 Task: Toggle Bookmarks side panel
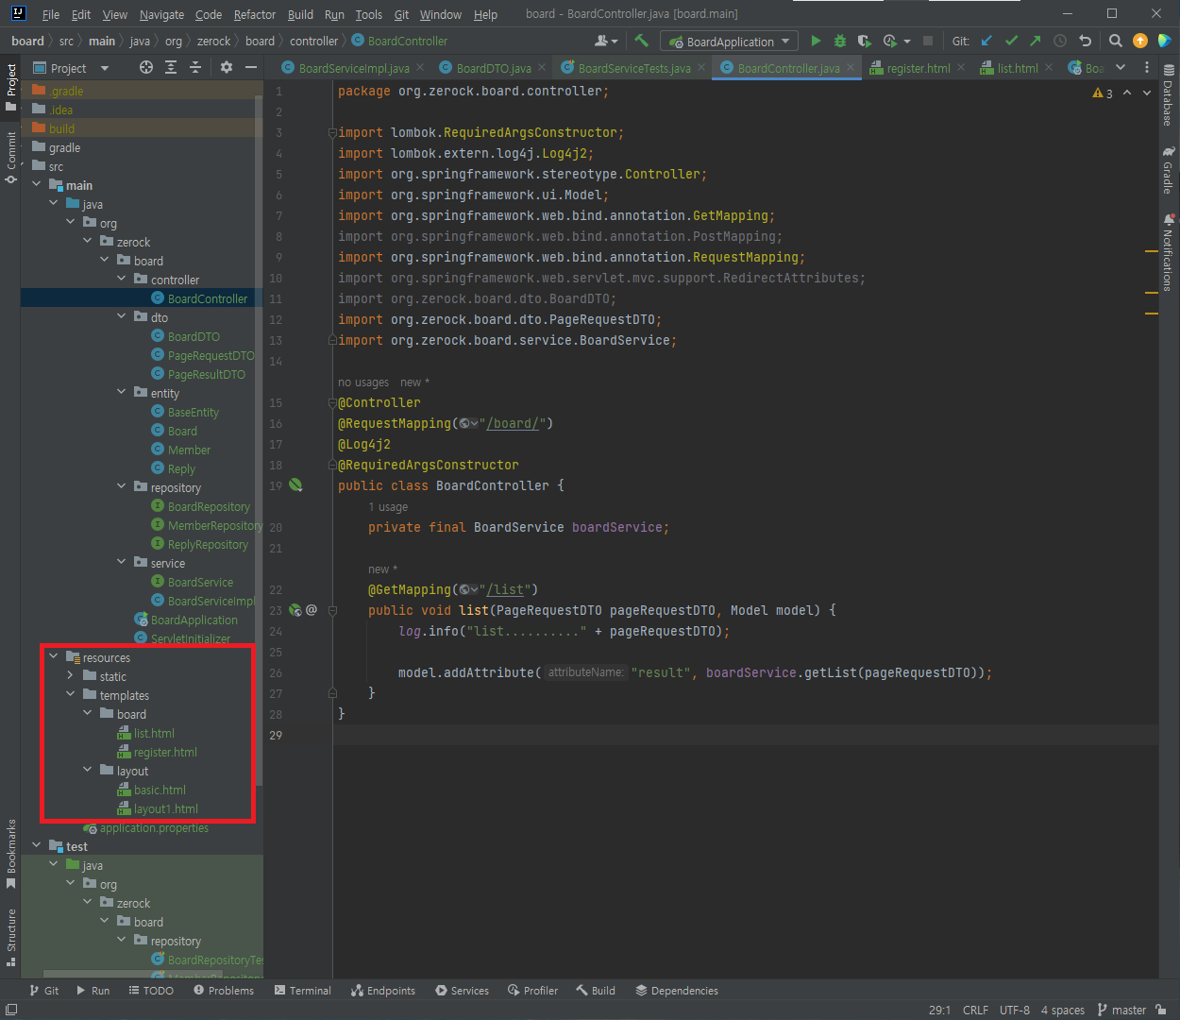pyautogui.click(x=10, y=854)
